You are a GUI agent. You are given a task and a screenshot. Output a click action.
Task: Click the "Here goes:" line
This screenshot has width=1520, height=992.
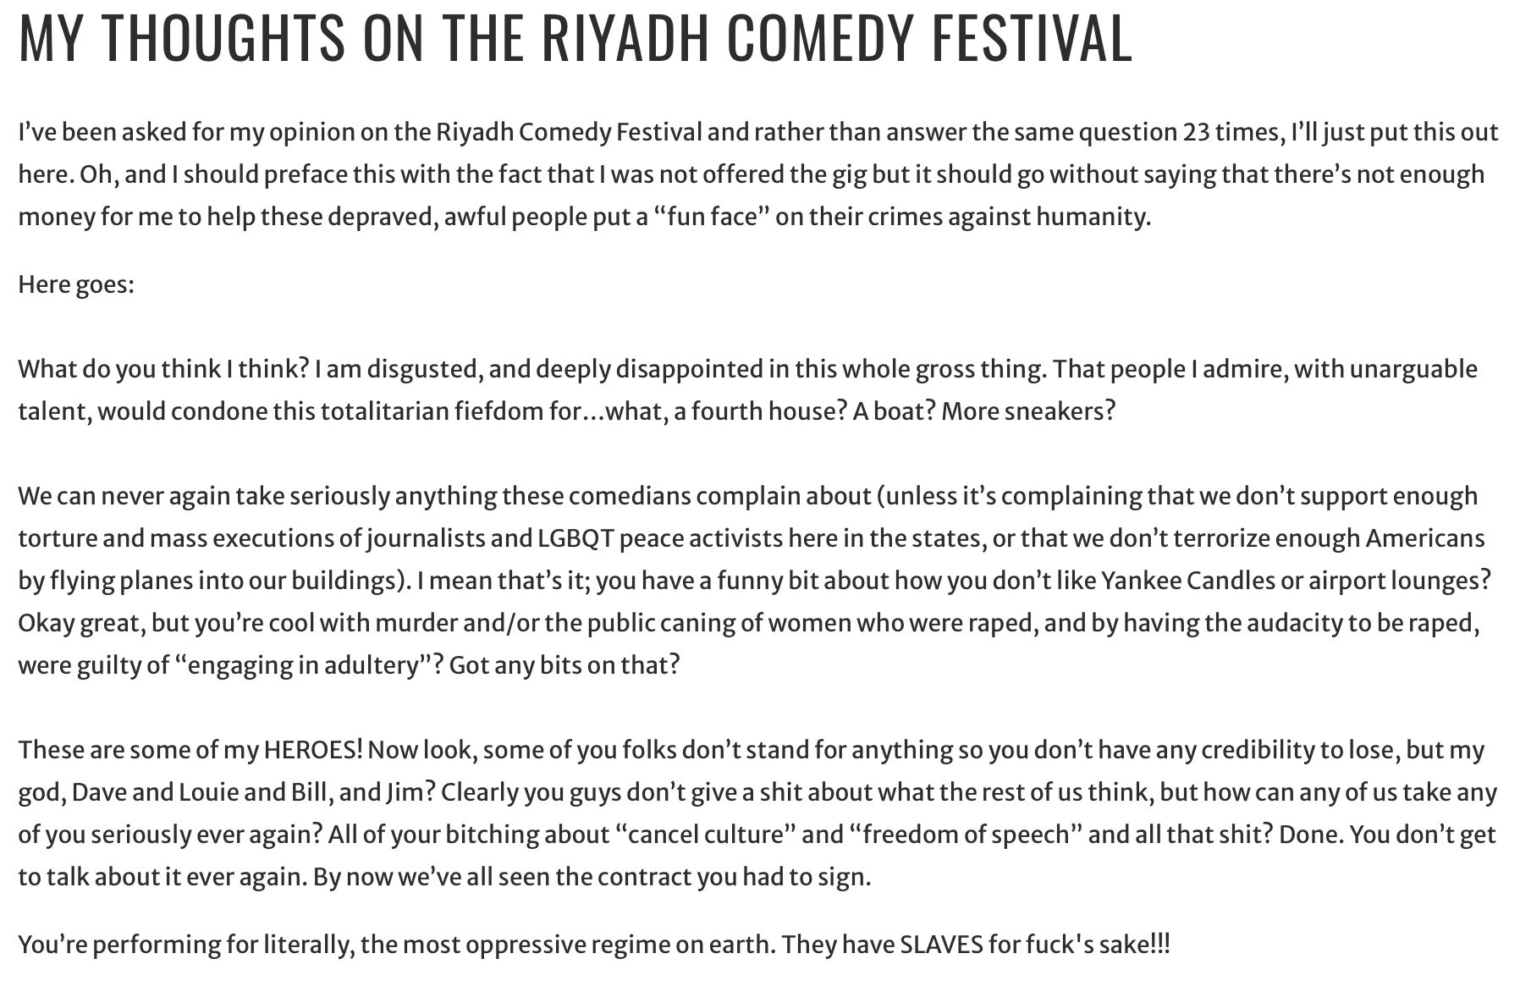[76, 284]
